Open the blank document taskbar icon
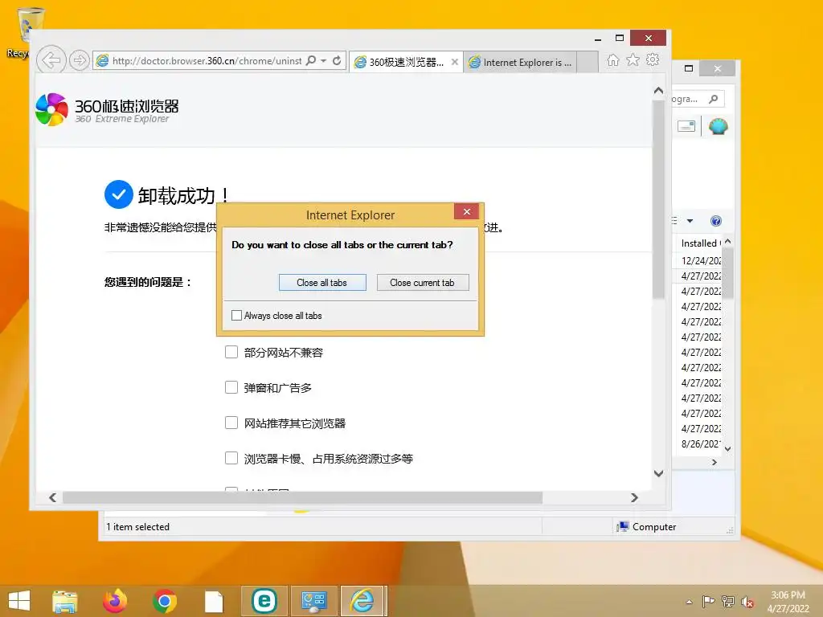 (214, 602)
